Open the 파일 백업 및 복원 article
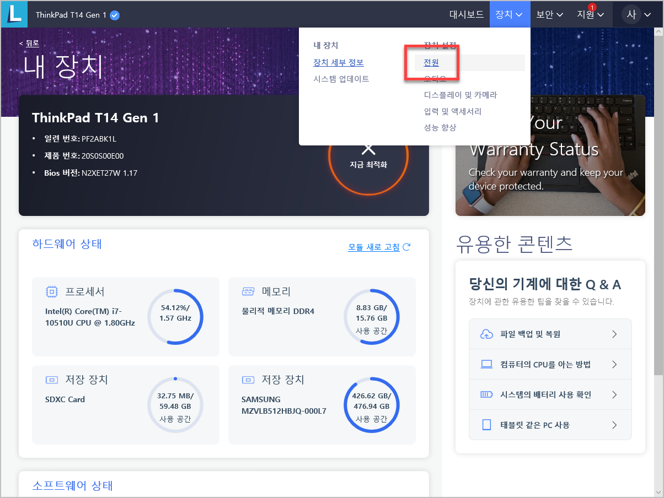 coord(550,334)
